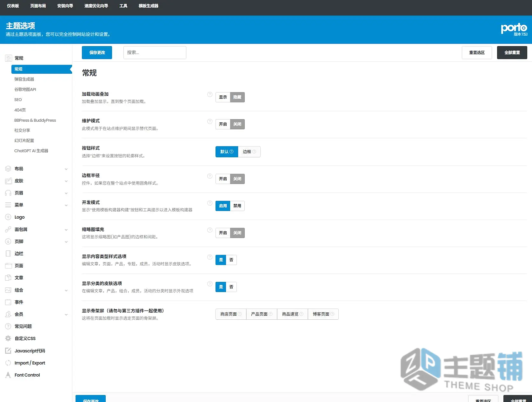The width and height of the screenshot is (532, 402).
Task: Expand the 页眉 section chevron
Action: click(66, 193)
